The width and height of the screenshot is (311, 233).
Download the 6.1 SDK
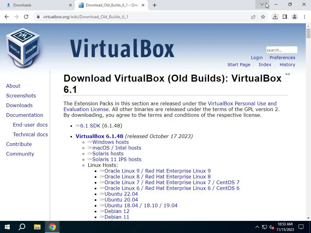tap(90, 126)
